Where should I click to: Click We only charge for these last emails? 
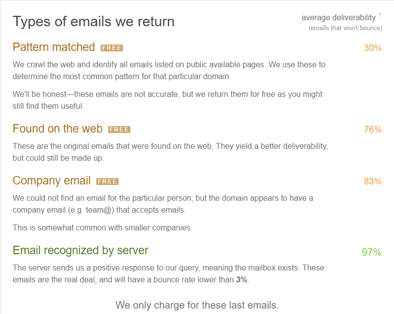click(x=197, y=305)
